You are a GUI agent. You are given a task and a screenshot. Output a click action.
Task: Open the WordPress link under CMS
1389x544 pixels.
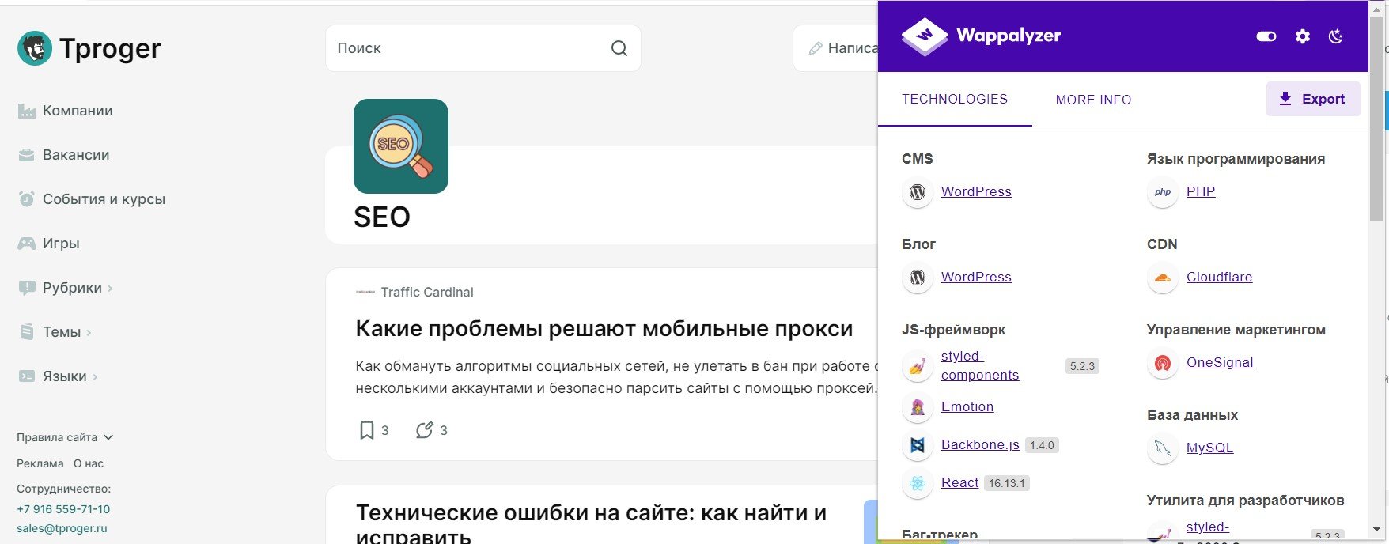click(976, 191)
